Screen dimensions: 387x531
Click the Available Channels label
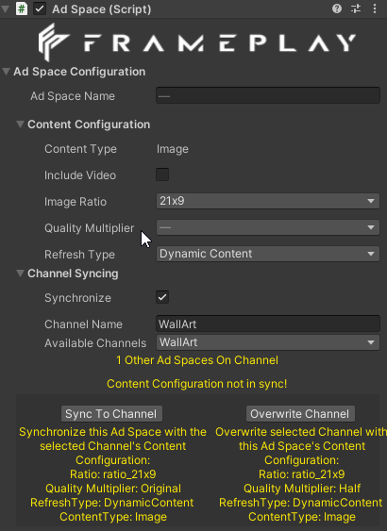pos(95,343)
